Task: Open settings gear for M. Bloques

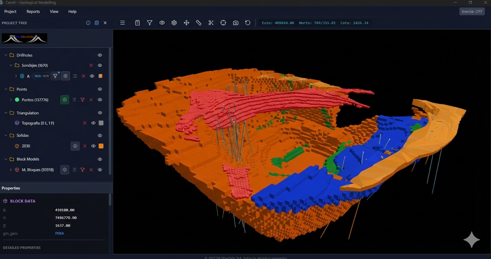Action: point(65,170)
